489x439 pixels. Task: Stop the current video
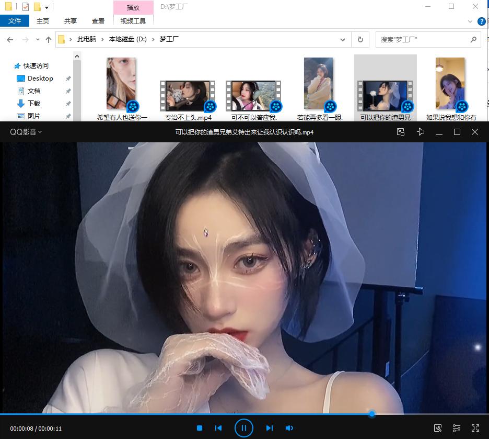(x=199, y=427)
